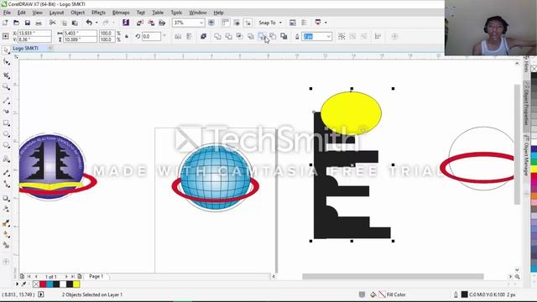This screenshot has height=302, width=537.
Task: Click the Create Boundary icon
Action: click(284, 36)
